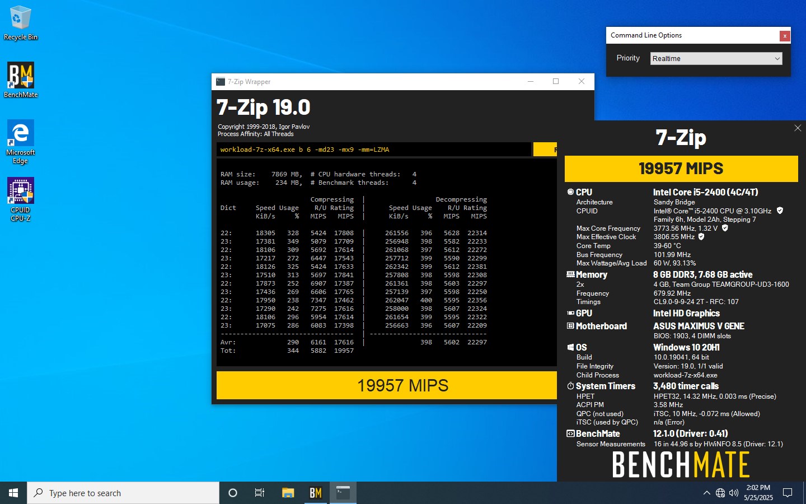Screen dimensions: 806x504
Task: Click the 8 GB DDR3, 7.68 GB active text
Action: 703,274
